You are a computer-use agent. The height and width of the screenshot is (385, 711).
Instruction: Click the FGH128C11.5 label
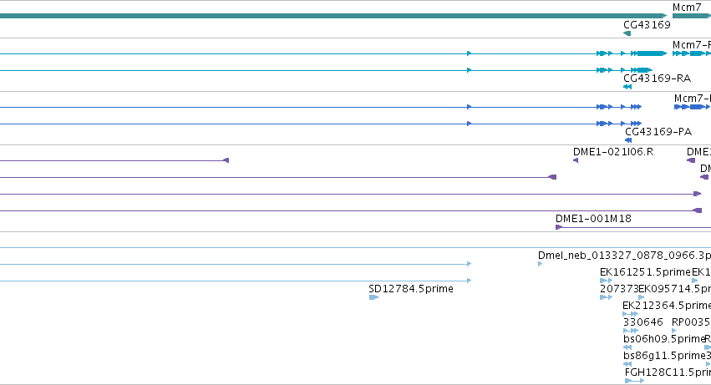click(668, 372)
